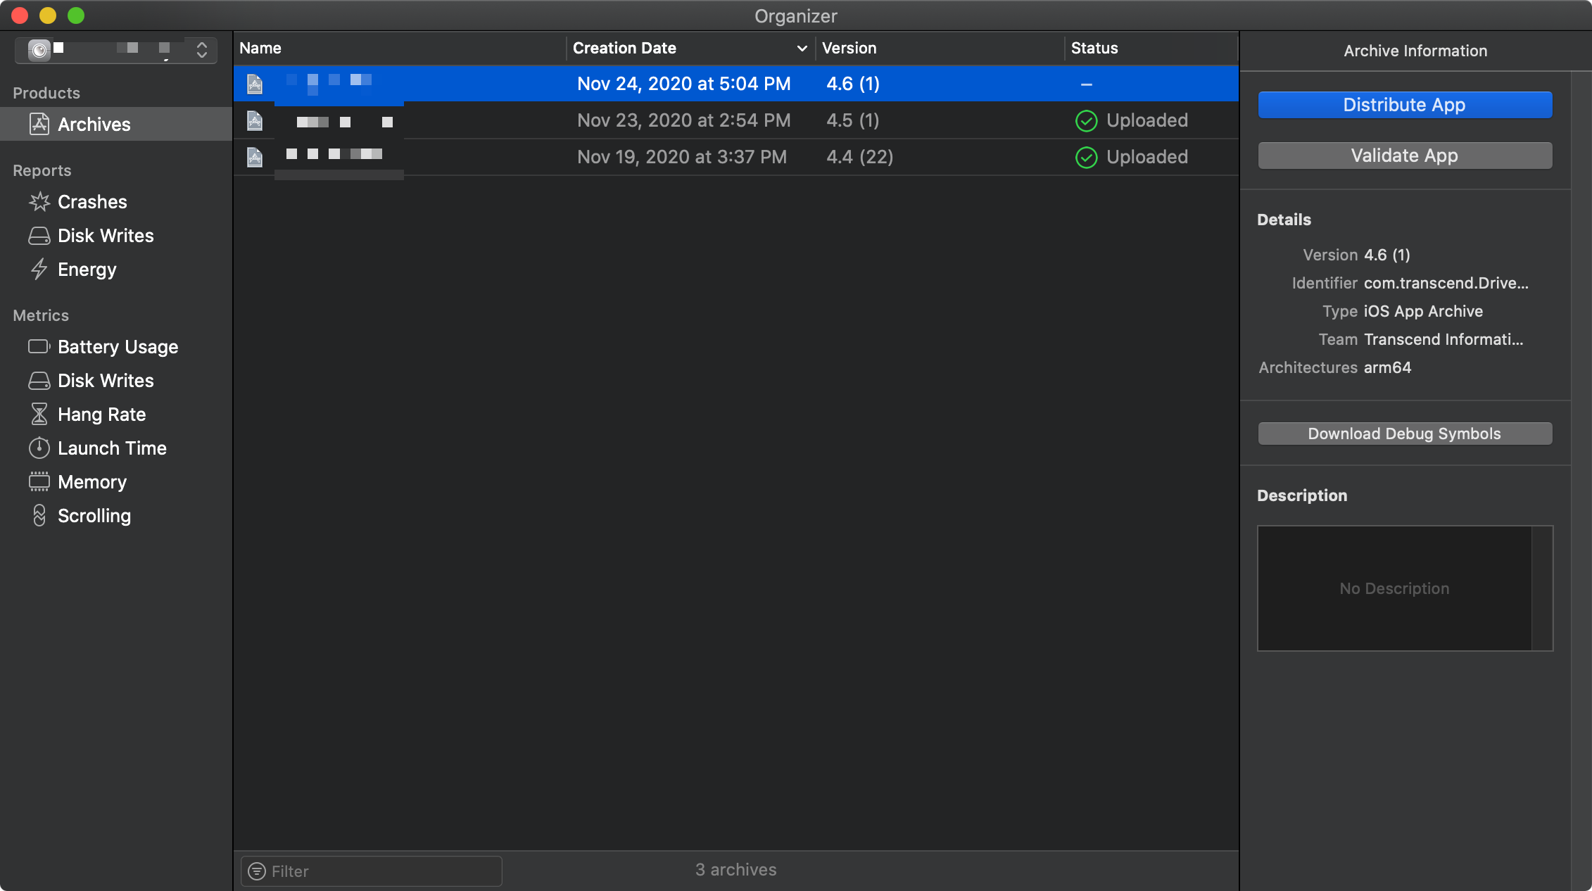Open Hang Rate metrics
The width and height of the screenshot is (1592, 891).
102,415
